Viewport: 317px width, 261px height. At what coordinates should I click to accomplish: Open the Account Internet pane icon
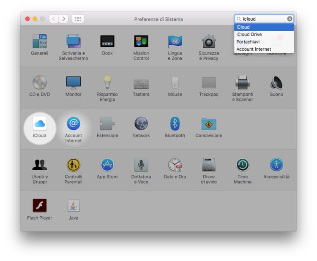click(74, 123)
